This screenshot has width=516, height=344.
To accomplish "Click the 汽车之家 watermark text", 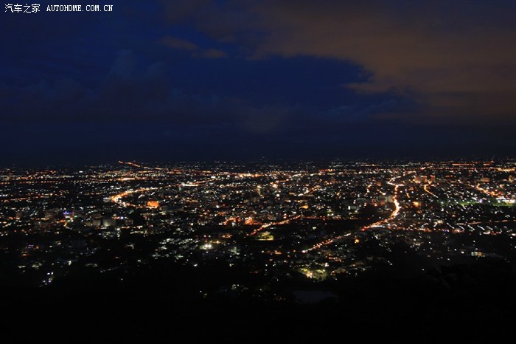I will (22, 8).
